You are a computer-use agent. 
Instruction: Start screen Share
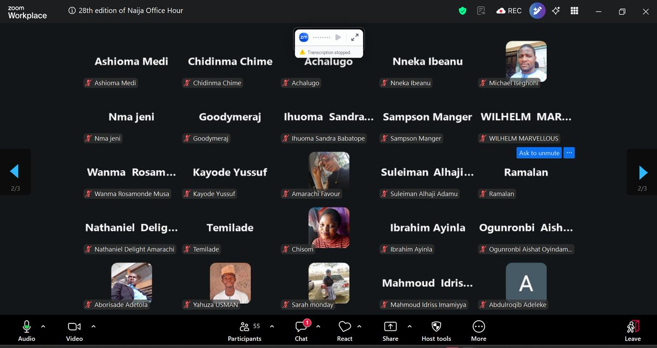click(x=390, y=331)
